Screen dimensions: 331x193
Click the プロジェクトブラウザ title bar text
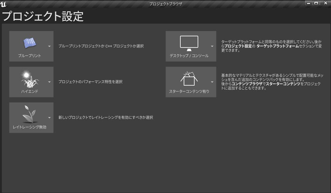165,4
